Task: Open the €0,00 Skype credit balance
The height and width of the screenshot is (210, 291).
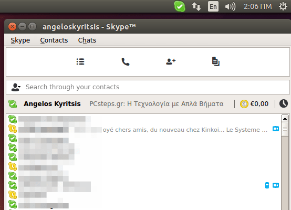Action: (259, 104)
